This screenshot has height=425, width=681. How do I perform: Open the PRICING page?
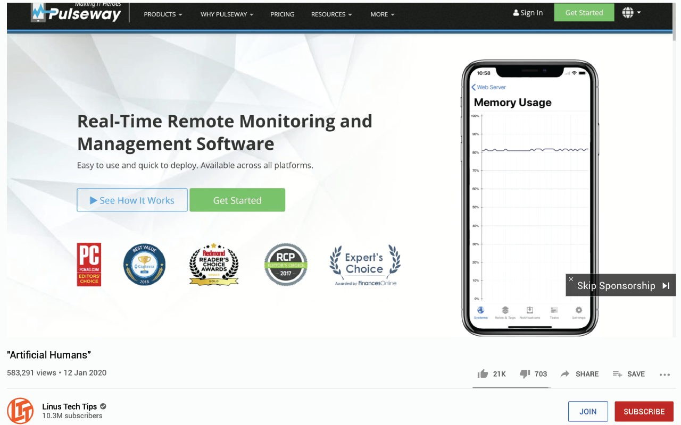point(282,14)
